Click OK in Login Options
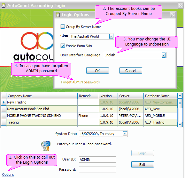This screenshot has width=185, height=178. [x=97, y=71]
